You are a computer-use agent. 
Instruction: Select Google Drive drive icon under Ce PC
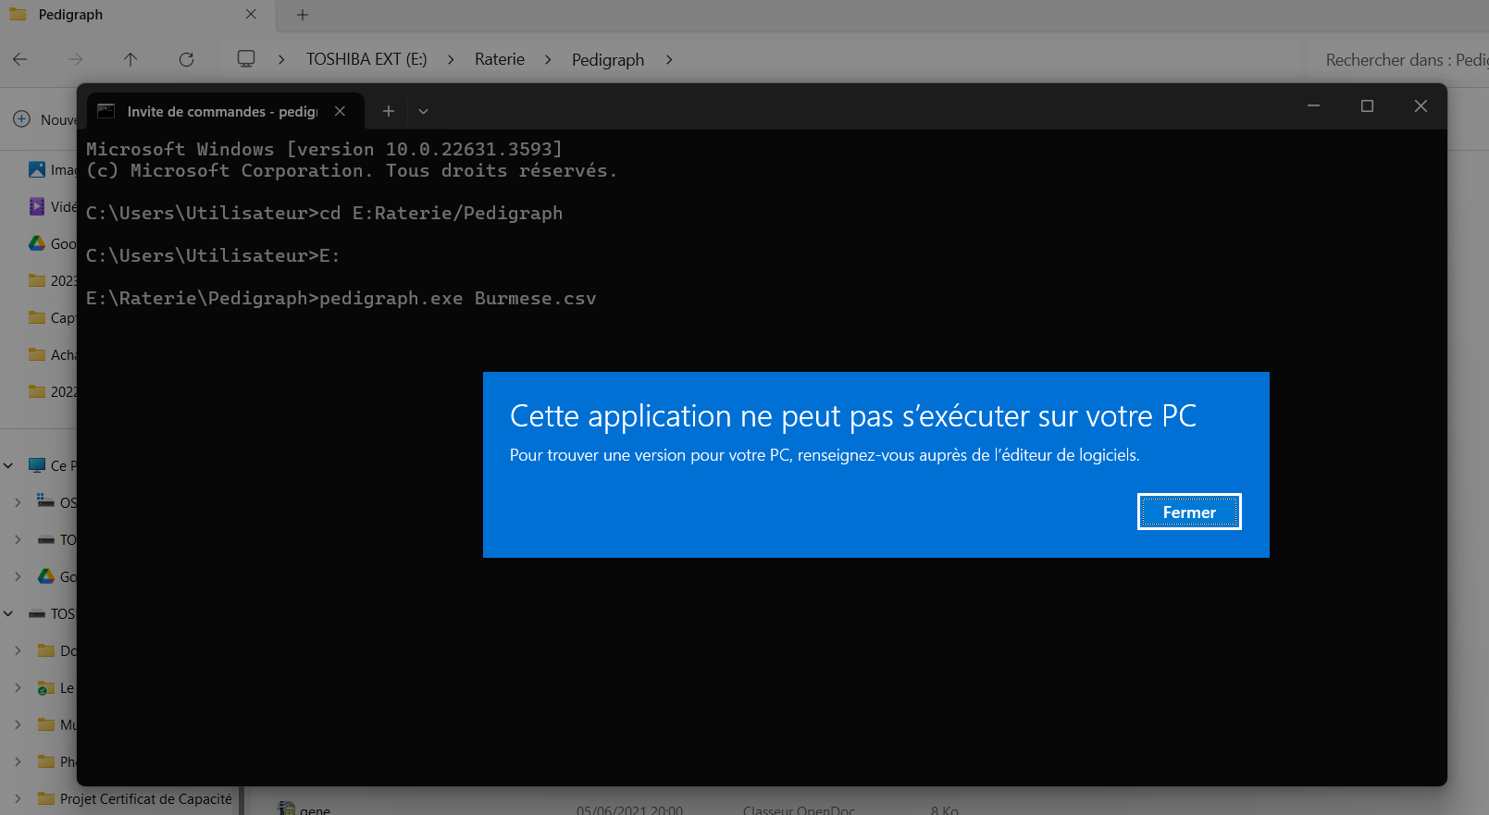point(46,576)
